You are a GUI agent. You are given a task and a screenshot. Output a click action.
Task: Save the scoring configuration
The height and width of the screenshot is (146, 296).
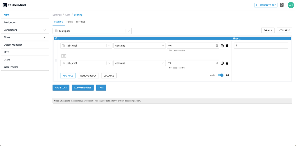click(x=101, y=88)
